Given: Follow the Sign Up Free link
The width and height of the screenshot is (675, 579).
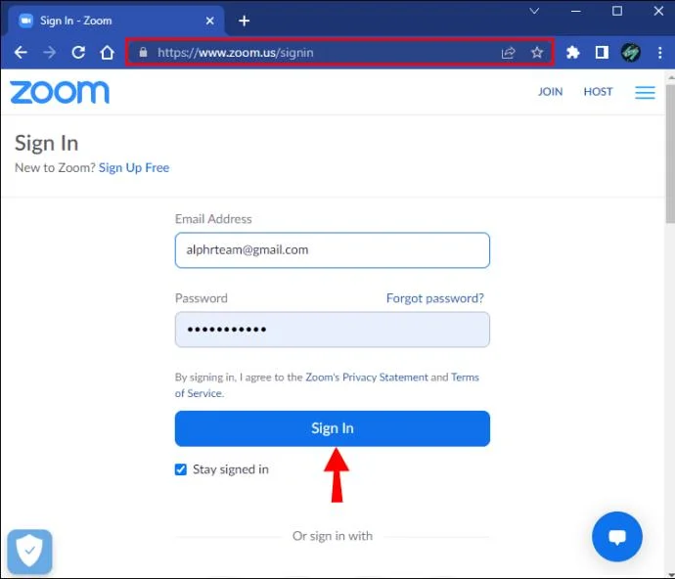Looking at the screenshot, I should [x=134, y=168].
